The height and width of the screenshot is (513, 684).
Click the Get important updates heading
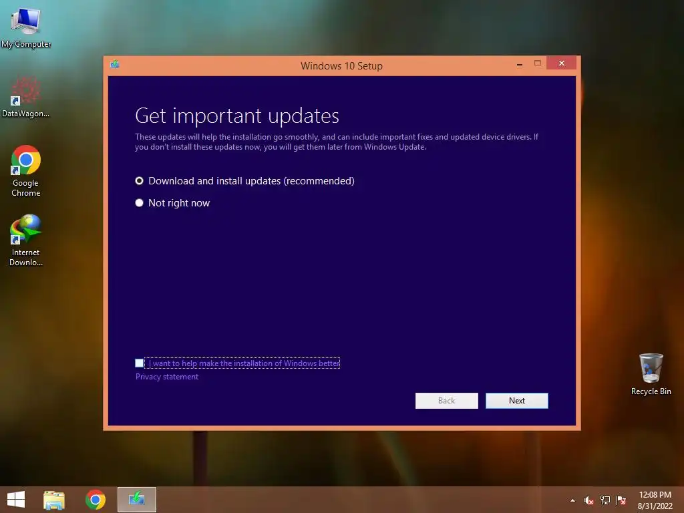coord(237,116)
